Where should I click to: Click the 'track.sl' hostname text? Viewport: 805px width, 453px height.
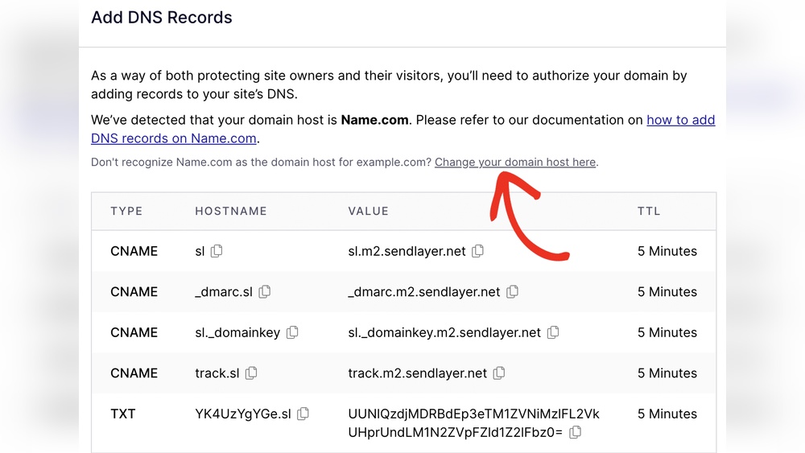coord(217,373)
